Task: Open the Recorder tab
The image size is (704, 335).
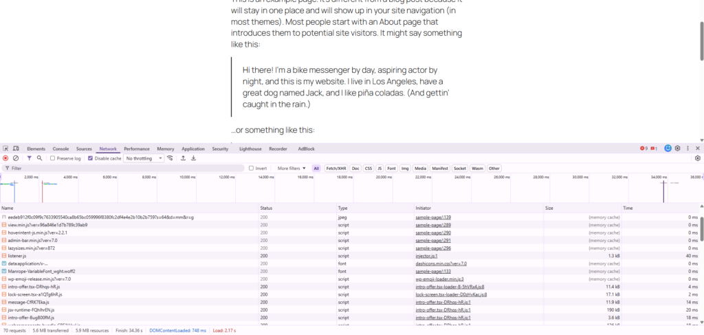Action: [278, 149]
